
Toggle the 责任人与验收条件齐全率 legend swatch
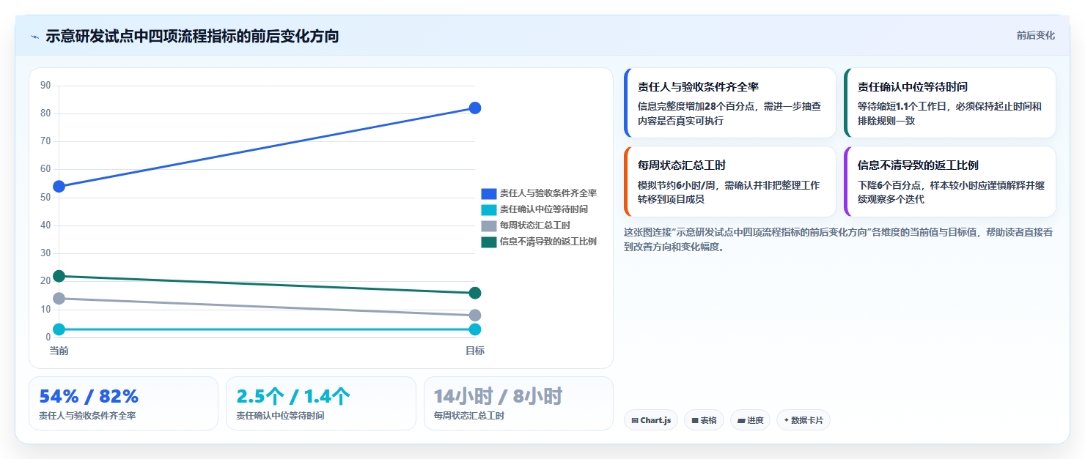(x=489, y=193)
